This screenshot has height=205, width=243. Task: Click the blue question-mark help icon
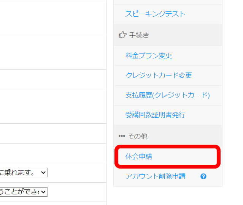click(203, 177)
